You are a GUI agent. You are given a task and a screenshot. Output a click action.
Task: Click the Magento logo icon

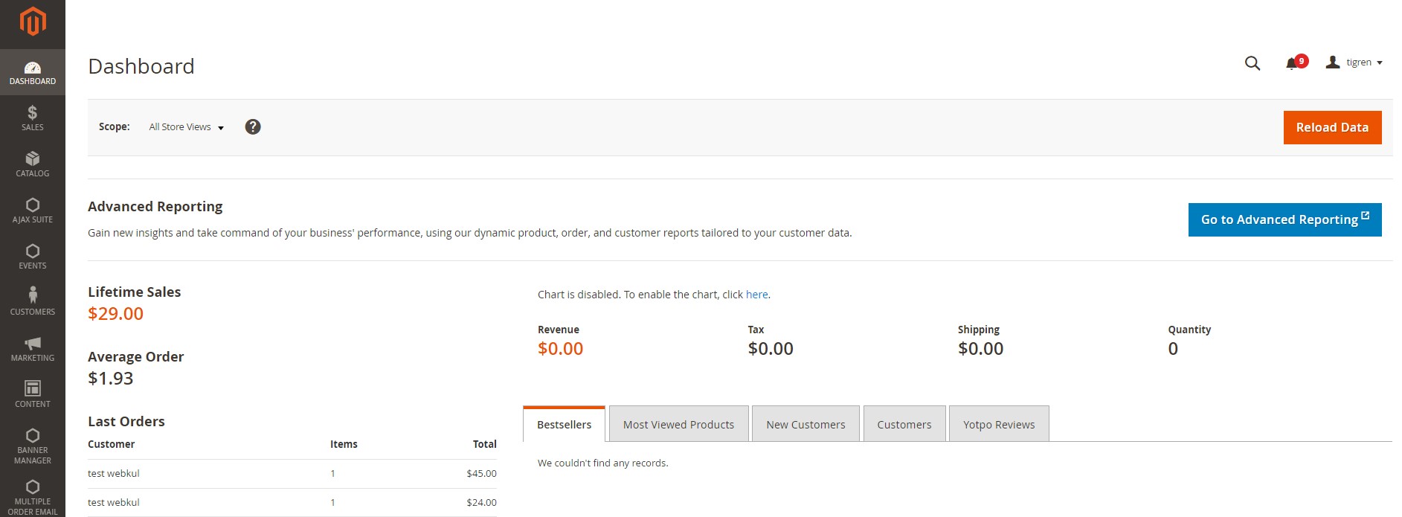[x=33, y=22]
